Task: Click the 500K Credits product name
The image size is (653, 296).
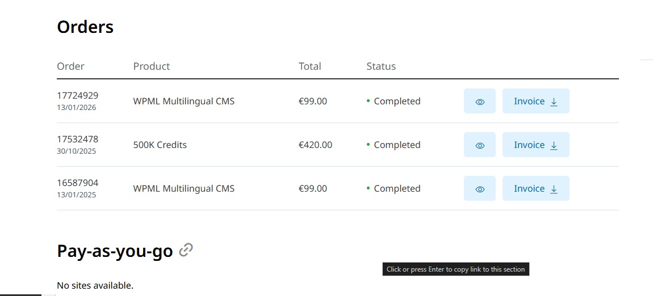Action: 160,145
